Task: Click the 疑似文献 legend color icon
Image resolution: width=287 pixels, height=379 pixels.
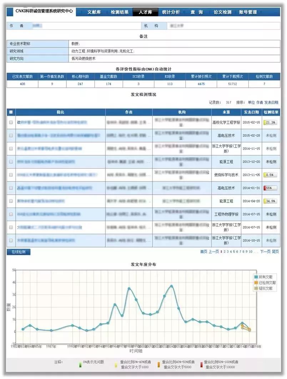Action: click(x=256, y=288)
